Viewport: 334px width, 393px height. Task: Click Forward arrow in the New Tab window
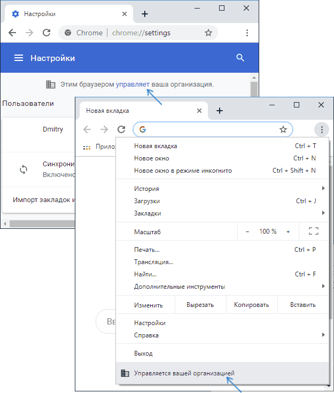(104, 129)
